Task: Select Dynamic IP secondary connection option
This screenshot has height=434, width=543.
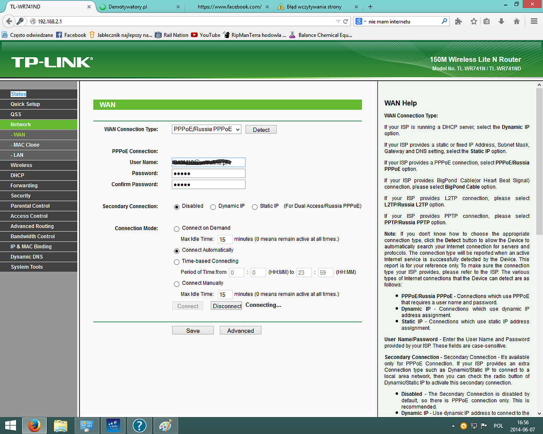Action: [213, 207]
